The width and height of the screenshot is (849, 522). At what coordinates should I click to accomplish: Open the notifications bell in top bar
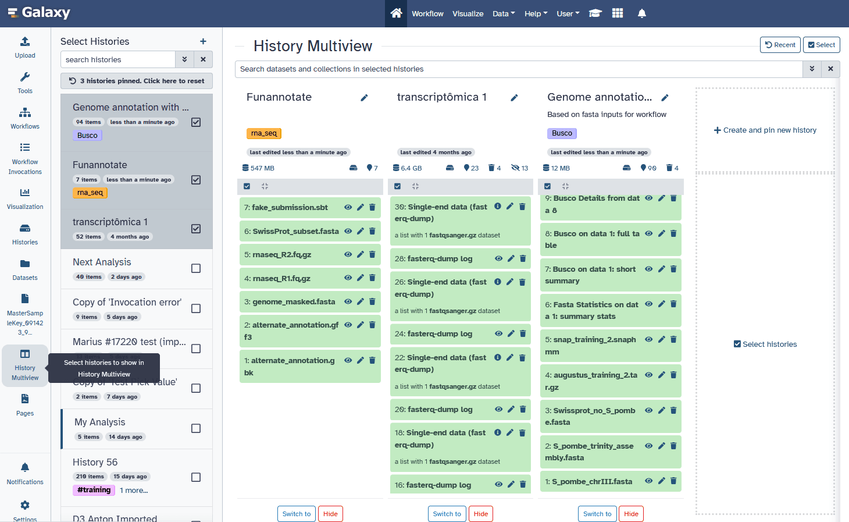(x=641, y=13)
